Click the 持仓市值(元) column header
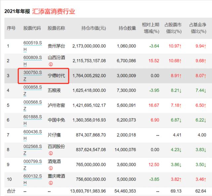 click(x=94, y=28)
